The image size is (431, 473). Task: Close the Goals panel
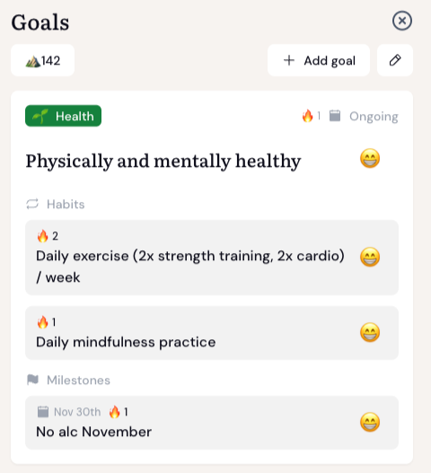(402, 21)
